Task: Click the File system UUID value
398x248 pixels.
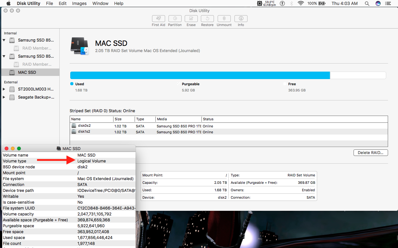Action: [x=106, y=208]
